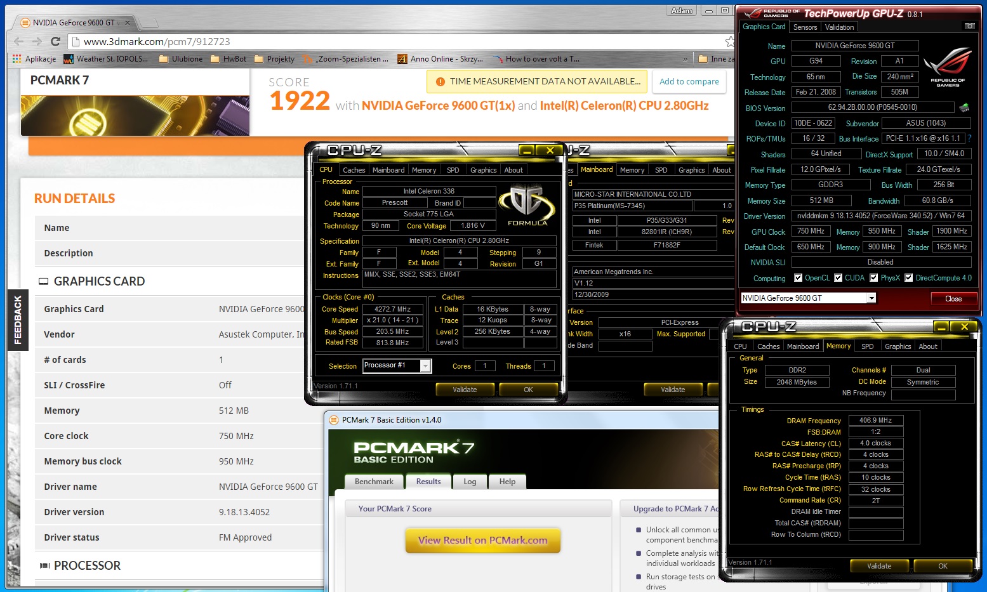Open the Inne zakładki bookmarks folder
Screen dimensions: 987x592
point(716,59)
